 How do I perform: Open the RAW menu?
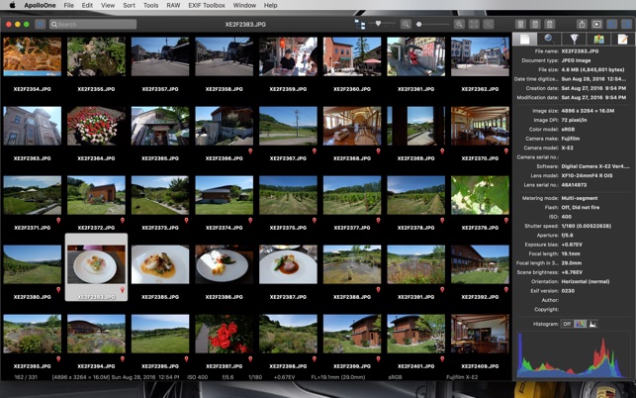pos(171,5)
